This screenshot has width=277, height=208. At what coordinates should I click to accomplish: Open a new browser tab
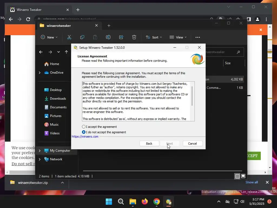[78, 10]
